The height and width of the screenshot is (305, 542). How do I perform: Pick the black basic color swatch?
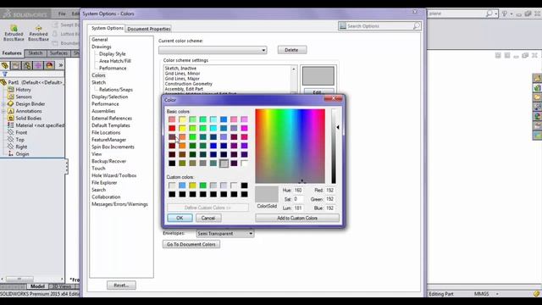(x=172, y=164)
